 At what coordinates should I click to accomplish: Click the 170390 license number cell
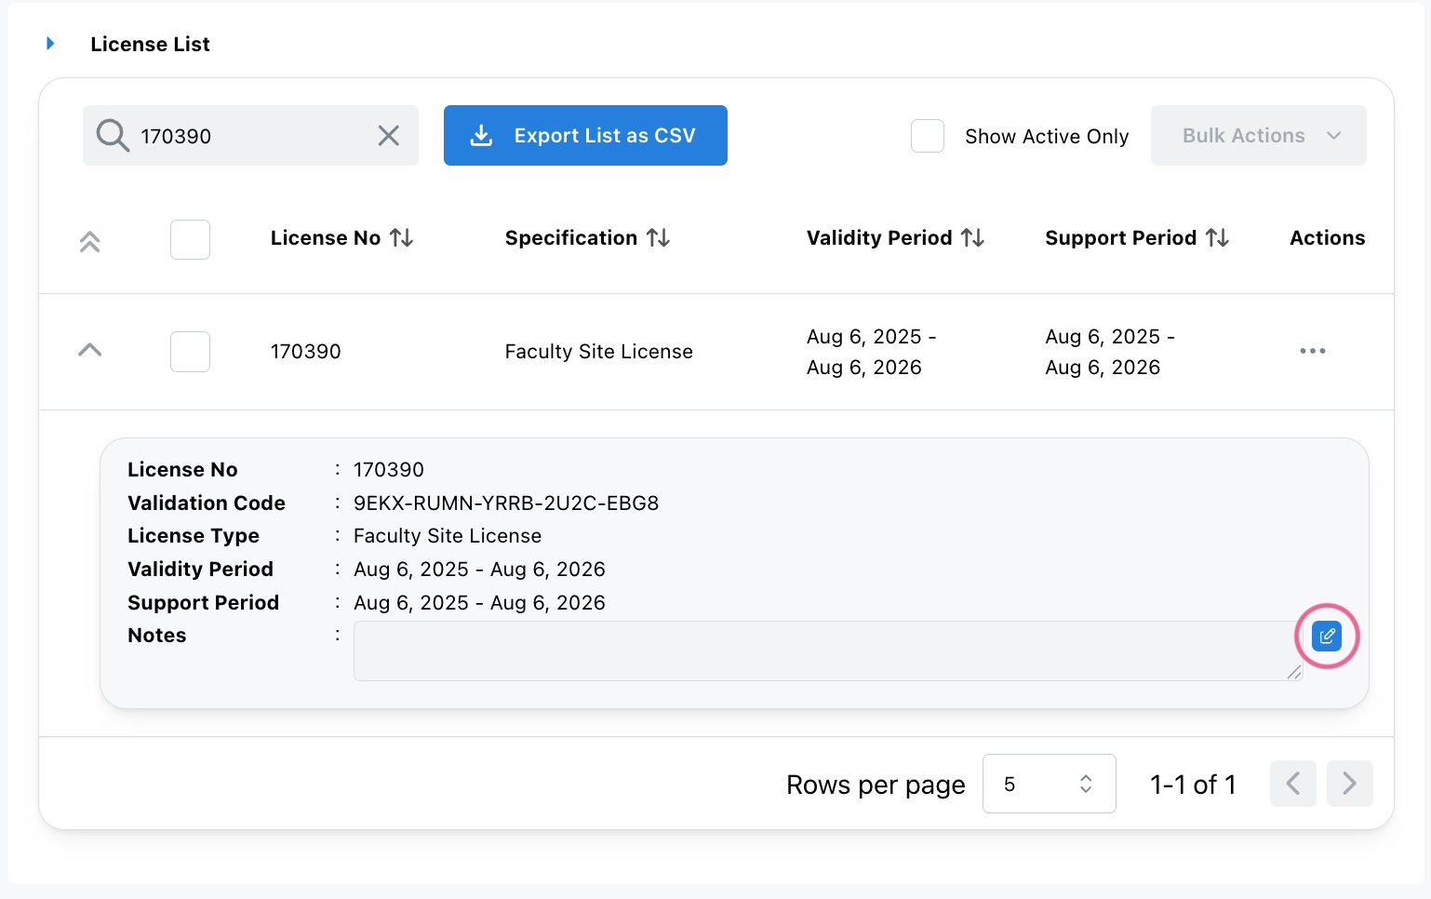pyautogui.click(x=306, y=352)
